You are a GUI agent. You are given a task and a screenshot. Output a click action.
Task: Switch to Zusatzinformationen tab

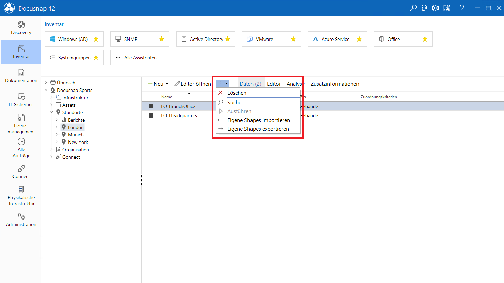point(335,84)
